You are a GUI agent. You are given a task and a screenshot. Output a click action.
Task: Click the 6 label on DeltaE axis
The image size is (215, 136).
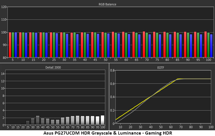pos(3,103)
